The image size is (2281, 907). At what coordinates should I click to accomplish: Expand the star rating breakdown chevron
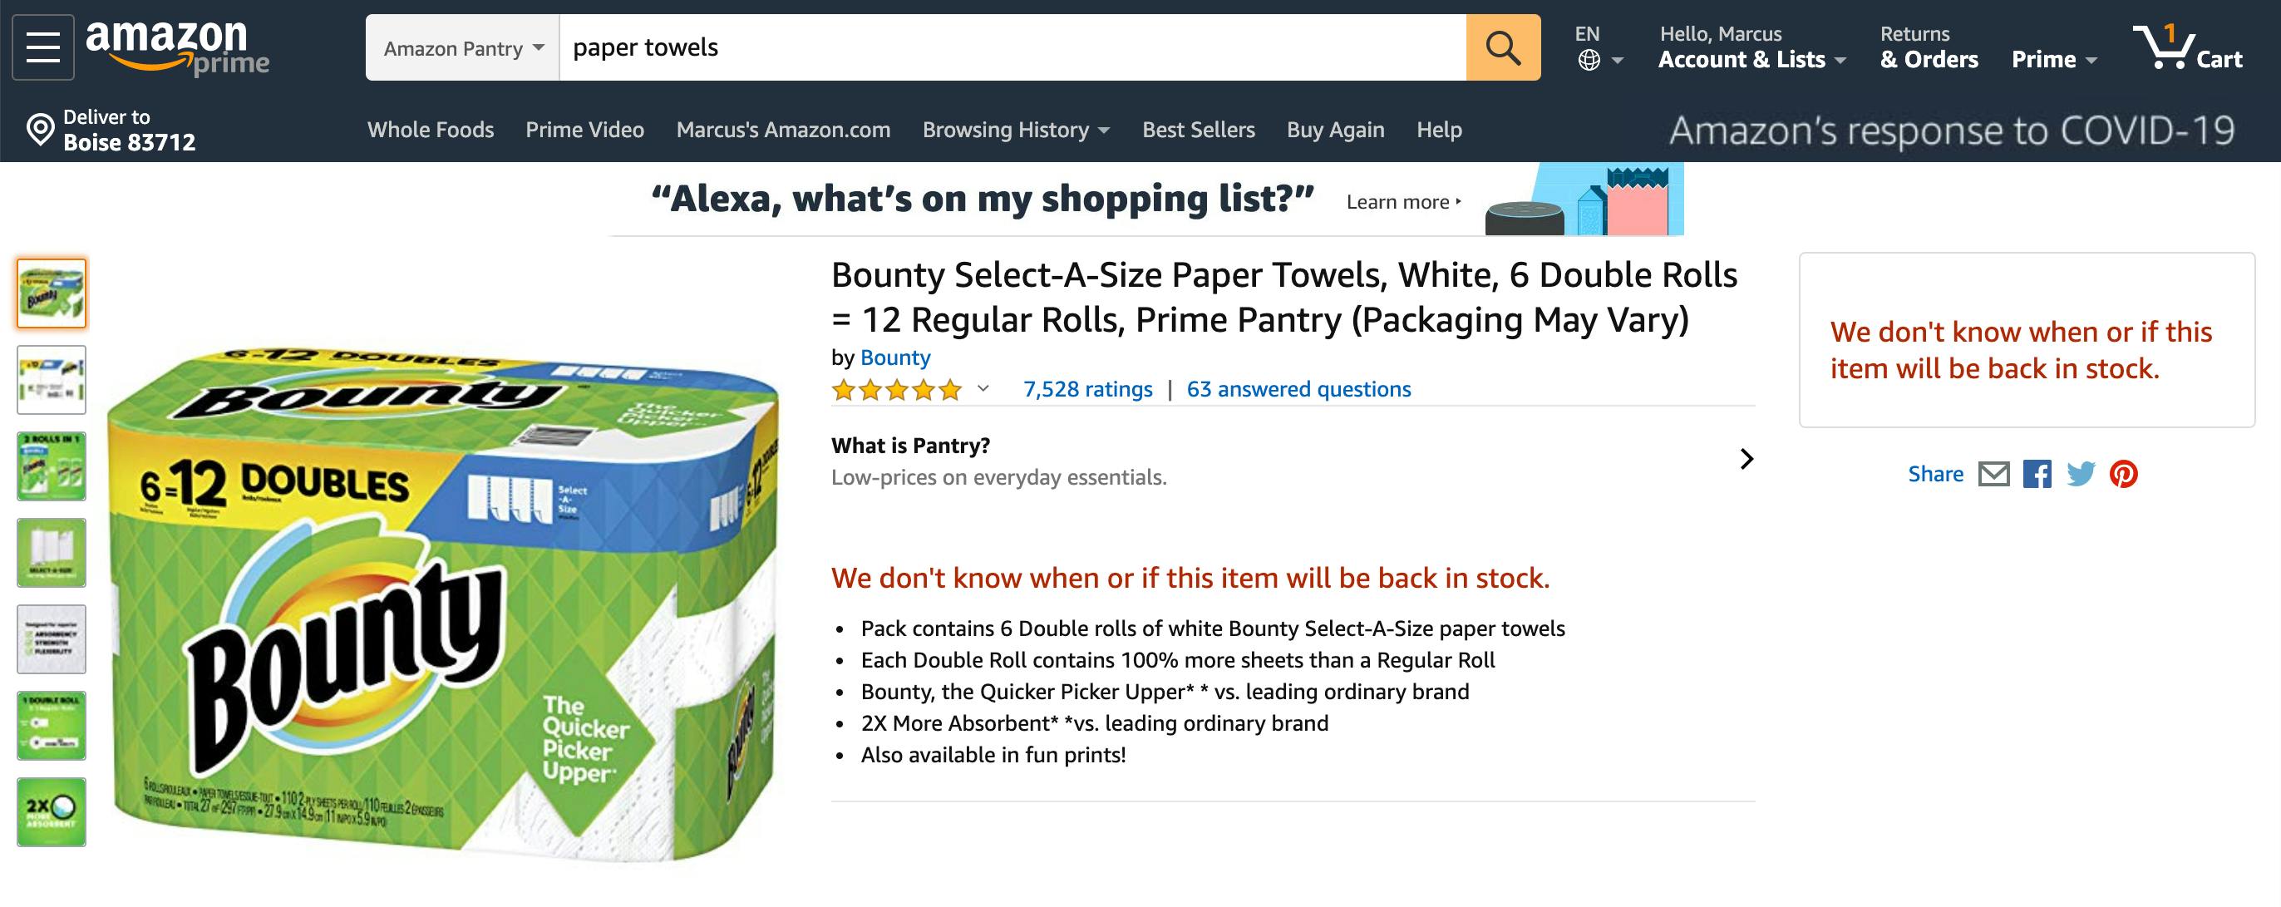[x=983, y=389]
